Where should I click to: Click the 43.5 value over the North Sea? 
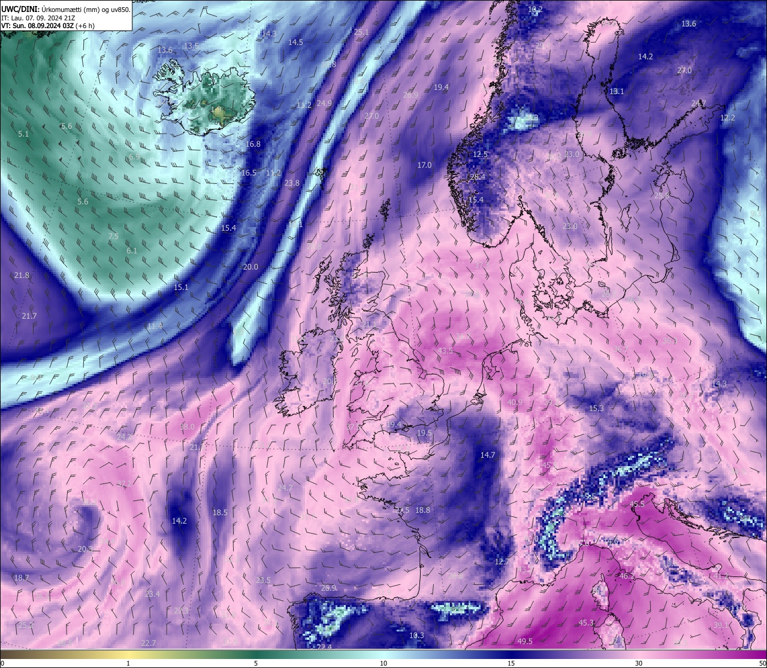pos(445,350)
